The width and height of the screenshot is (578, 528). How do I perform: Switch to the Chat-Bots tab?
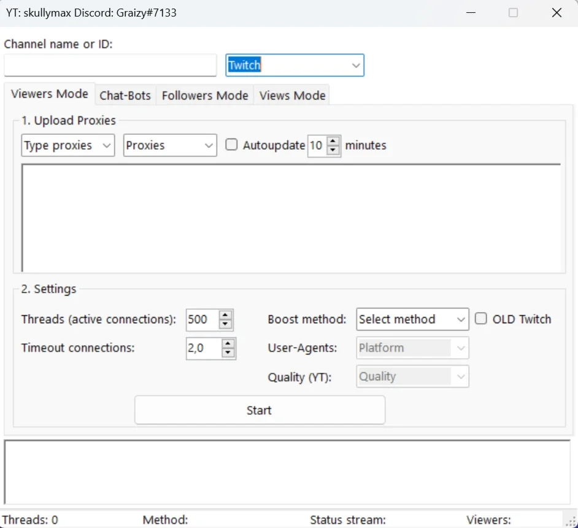tap(125, 96)
